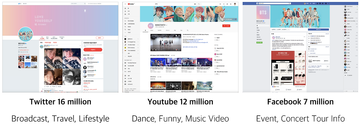360x132 pixels.
Task: Click the red subscribe button on BANGTANTV
Action: pos(226,26)
